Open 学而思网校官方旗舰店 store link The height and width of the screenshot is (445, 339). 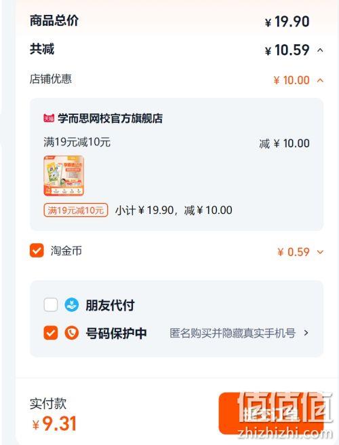[110, 118]
